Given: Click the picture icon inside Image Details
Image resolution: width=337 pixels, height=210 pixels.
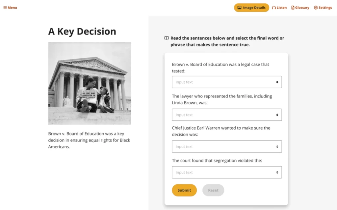Looking at the screenshot, I should click(x=240, y=7).
